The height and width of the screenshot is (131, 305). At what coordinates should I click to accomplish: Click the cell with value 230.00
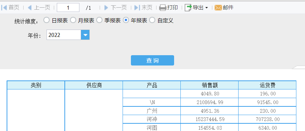pos(267,111)
